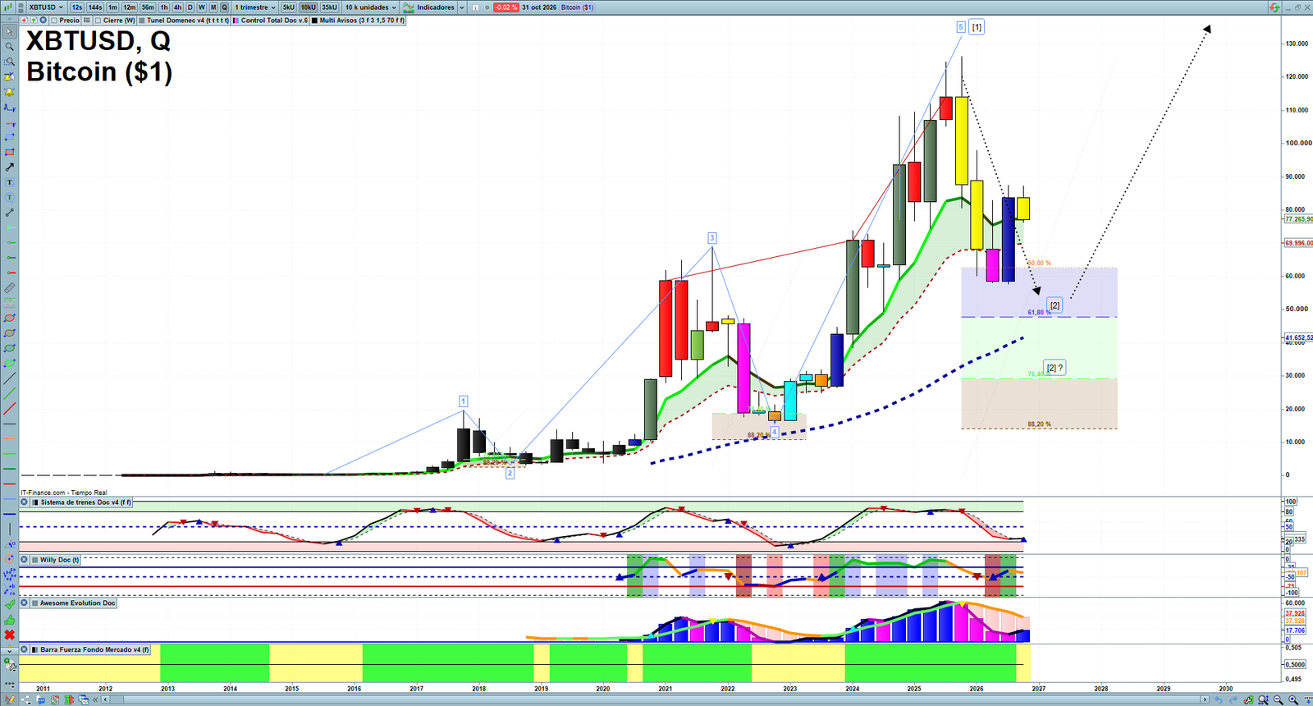
Task: Close the Awesome Evolution Doc panel
Action: coord(24,603)
